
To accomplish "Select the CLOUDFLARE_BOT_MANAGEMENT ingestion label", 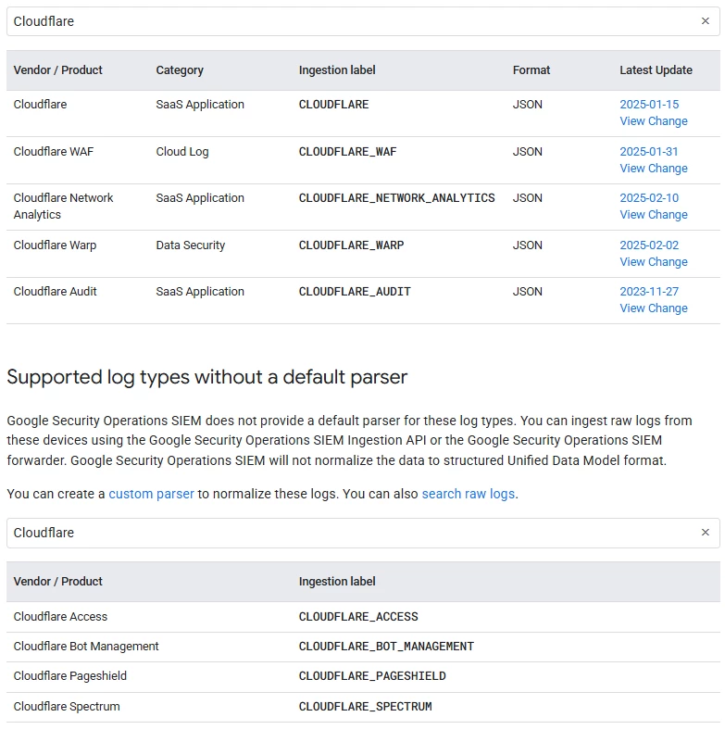I will point(386,647).
